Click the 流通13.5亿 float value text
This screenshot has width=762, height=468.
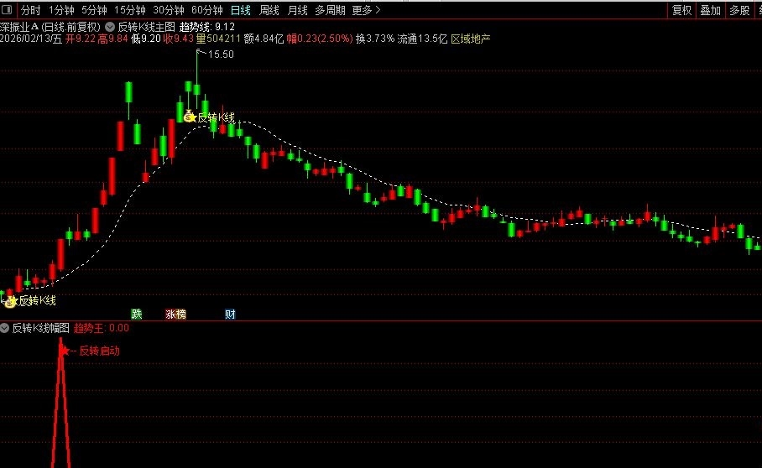click(x=422, y=39)
